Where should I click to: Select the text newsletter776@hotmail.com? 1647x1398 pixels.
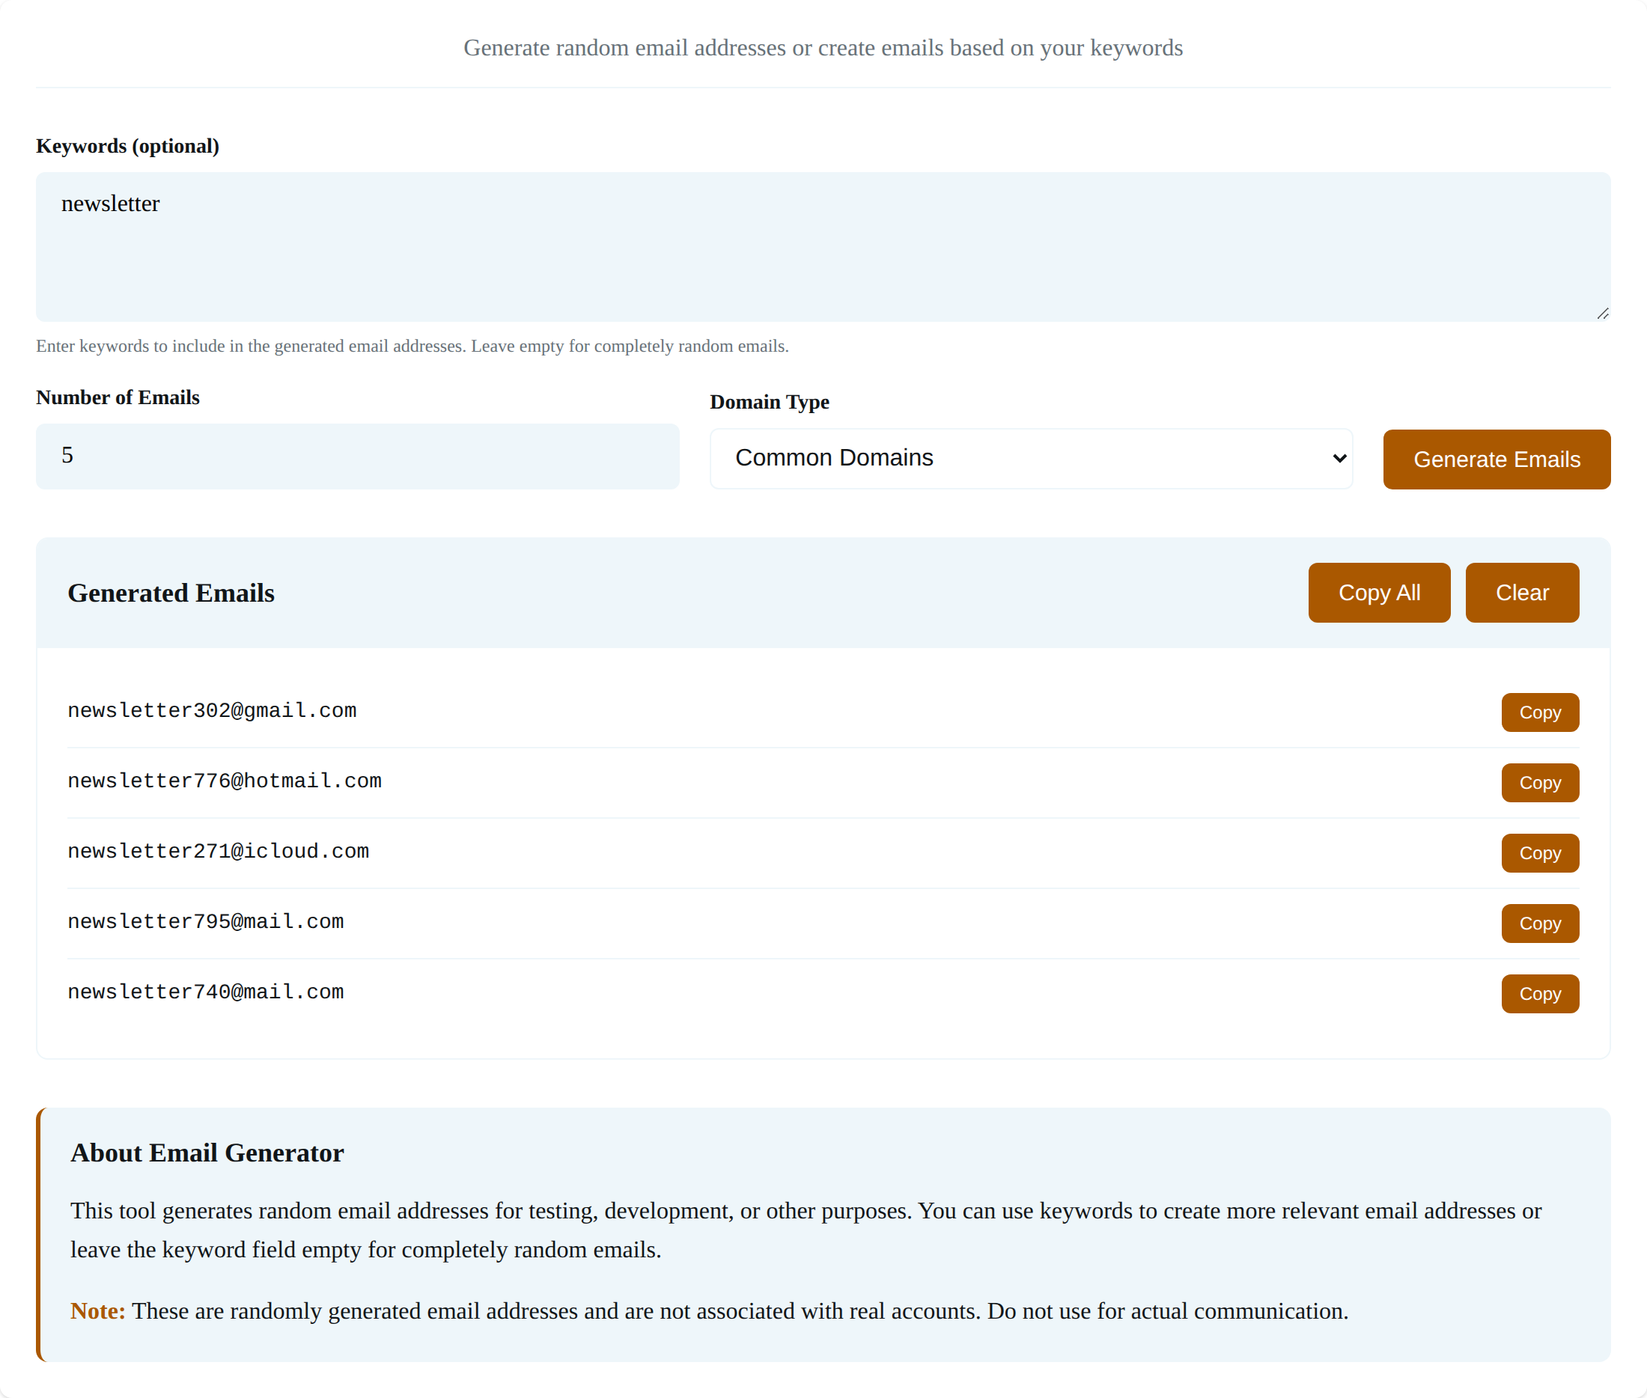pos(225,781)
